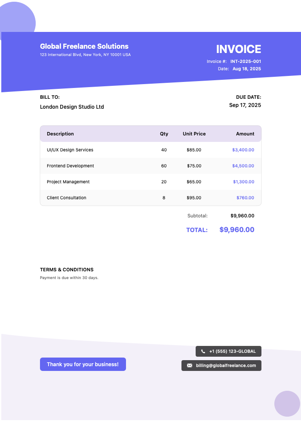301x427 pixels.
Task: Click unit price $75.00
Action: (x=194, y=166)
